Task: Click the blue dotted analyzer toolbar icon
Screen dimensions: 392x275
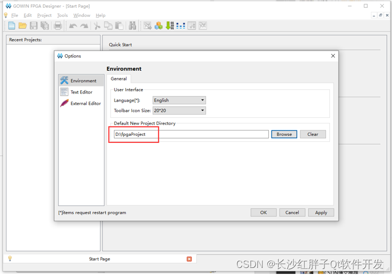Action: tap(181, 26)
